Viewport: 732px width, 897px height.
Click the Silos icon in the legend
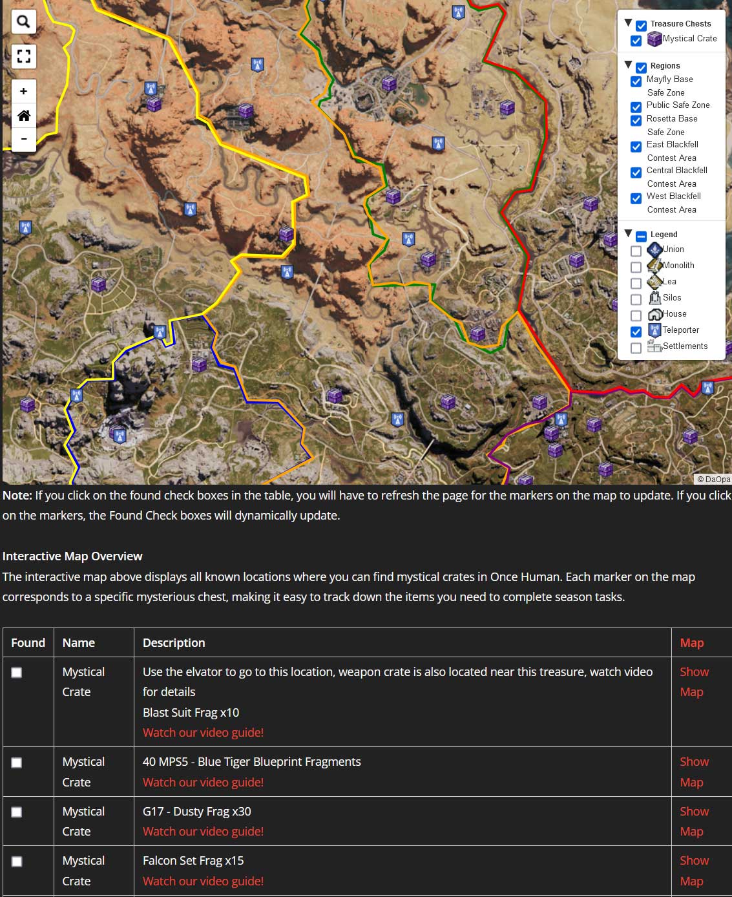(654, 298)
